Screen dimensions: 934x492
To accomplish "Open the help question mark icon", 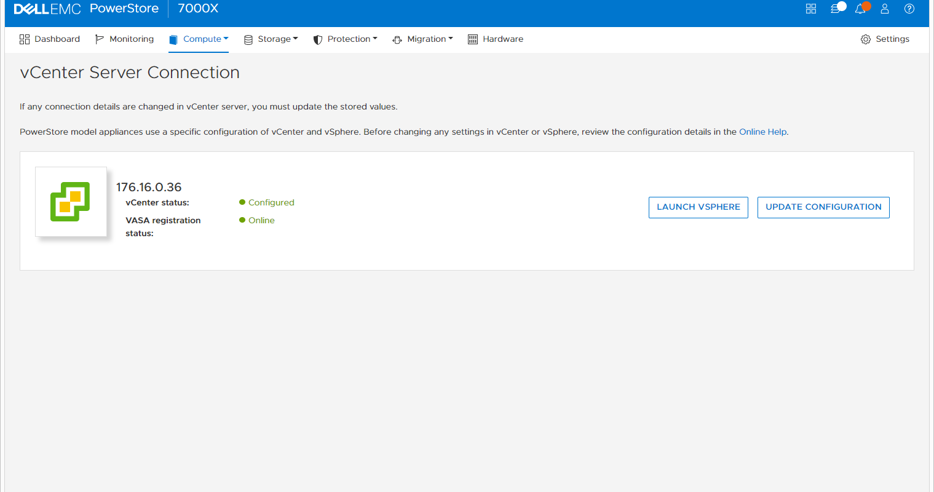I will (x=909, y=9).
